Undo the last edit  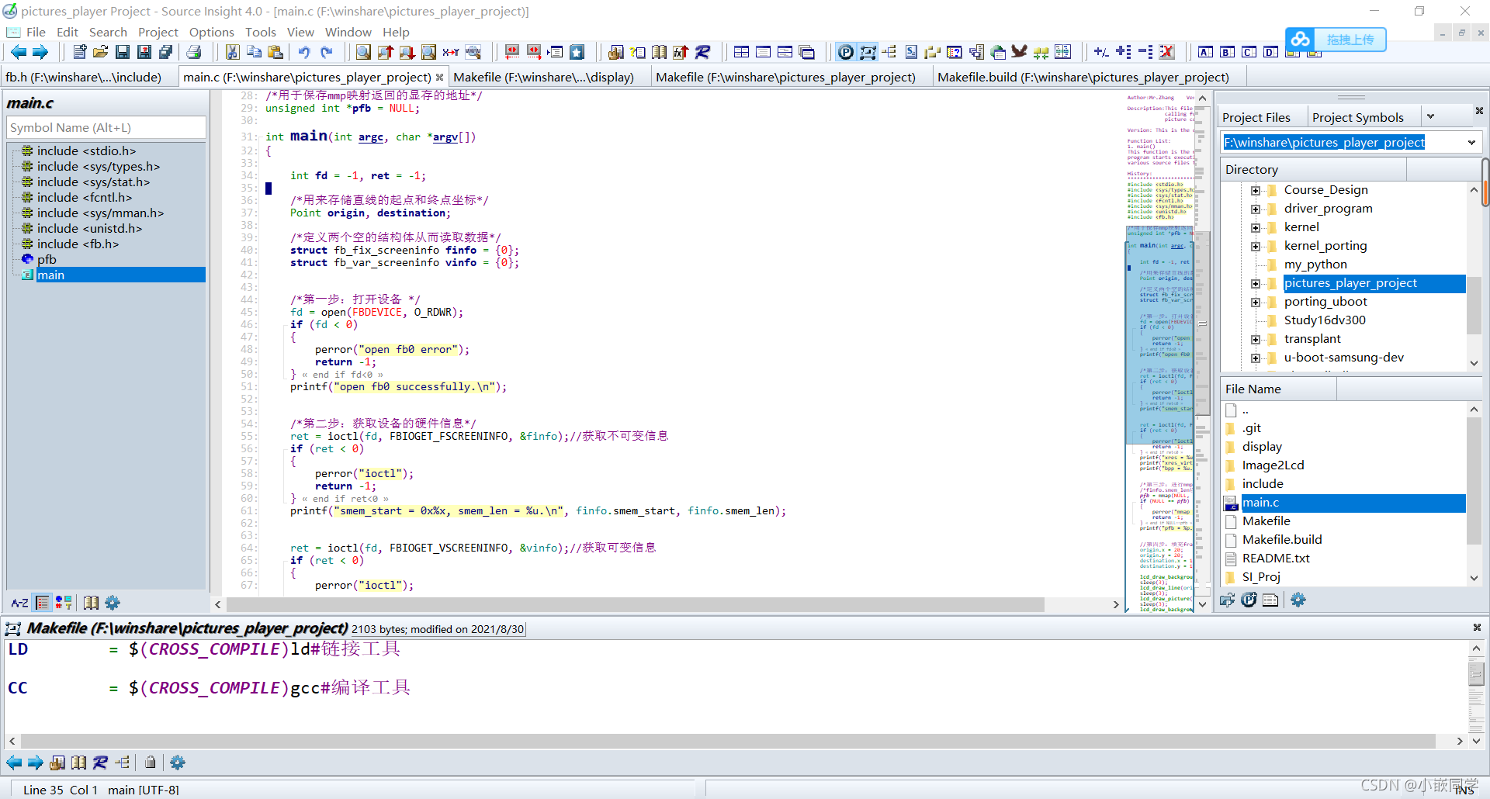304,52
